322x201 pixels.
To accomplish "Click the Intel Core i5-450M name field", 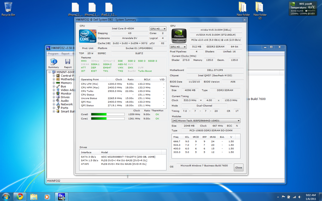I will click(123, 29).
